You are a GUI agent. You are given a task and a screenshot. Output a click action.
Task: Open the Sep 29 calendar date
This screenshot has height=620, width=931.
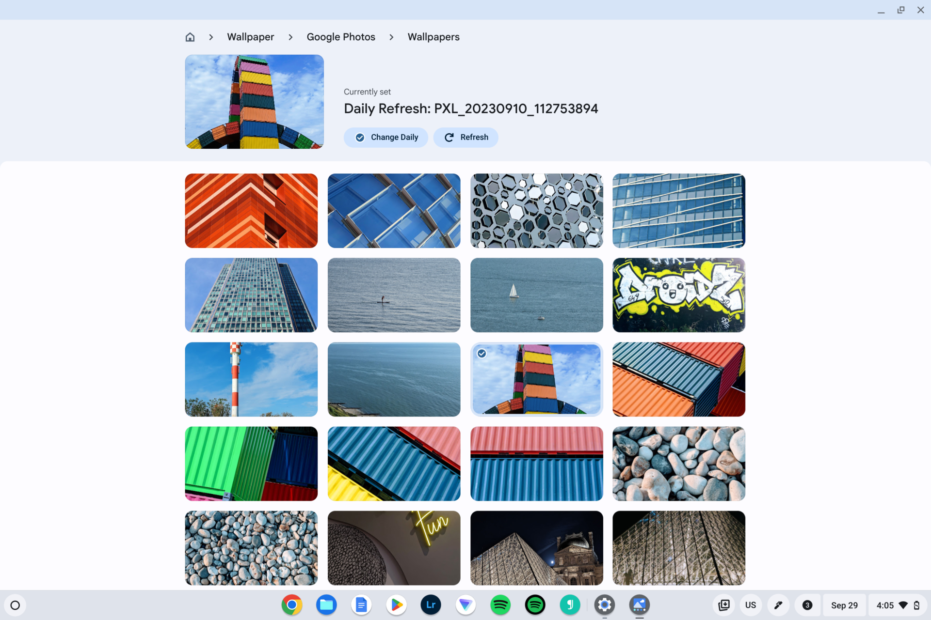tap(844, 605)
